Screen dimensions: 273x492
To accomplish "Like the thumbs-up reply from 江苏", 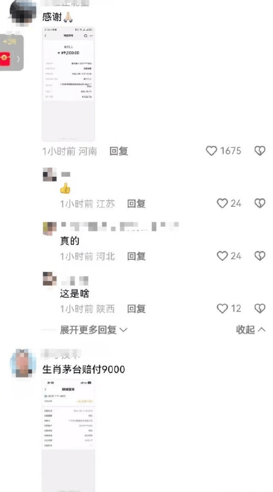I will coord(222,203).
